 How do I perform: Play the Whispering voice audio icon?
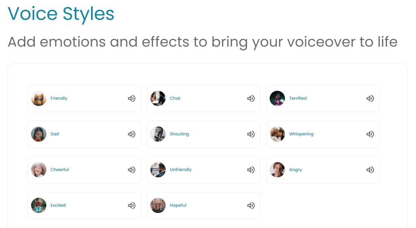[370, 134]
